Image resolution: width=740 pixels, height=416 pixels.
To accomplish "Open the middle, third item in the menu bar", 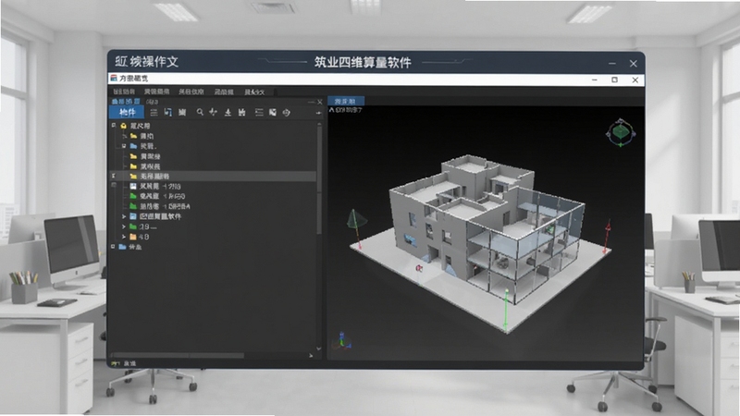I will point(191,92).
